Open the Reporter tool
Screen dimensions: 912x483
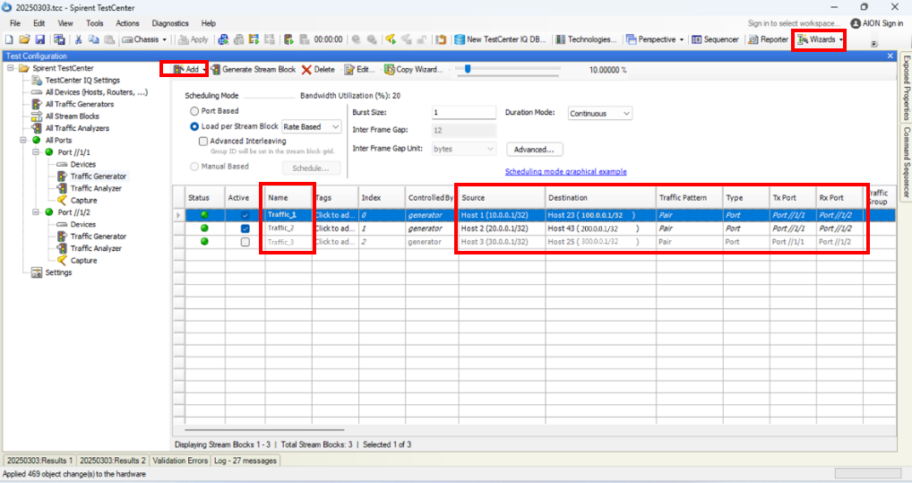(x=768, y=39)
